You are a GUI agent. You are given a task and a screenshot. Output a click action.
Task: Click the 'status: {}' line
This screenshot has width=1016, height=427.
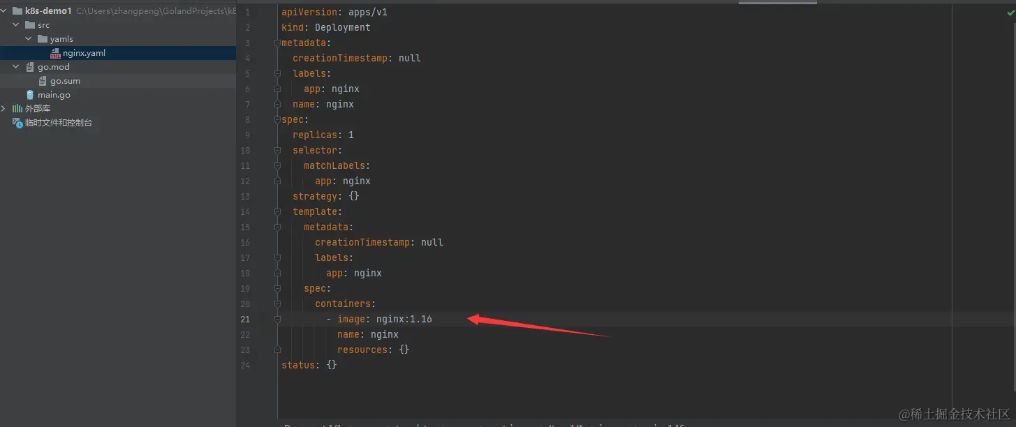click(x=309, y=366)
